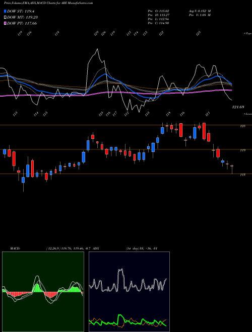This screenshot has width=252, height=332.
Task: Click the 'Pre C: 114.99' value
Action: (158, 23)
